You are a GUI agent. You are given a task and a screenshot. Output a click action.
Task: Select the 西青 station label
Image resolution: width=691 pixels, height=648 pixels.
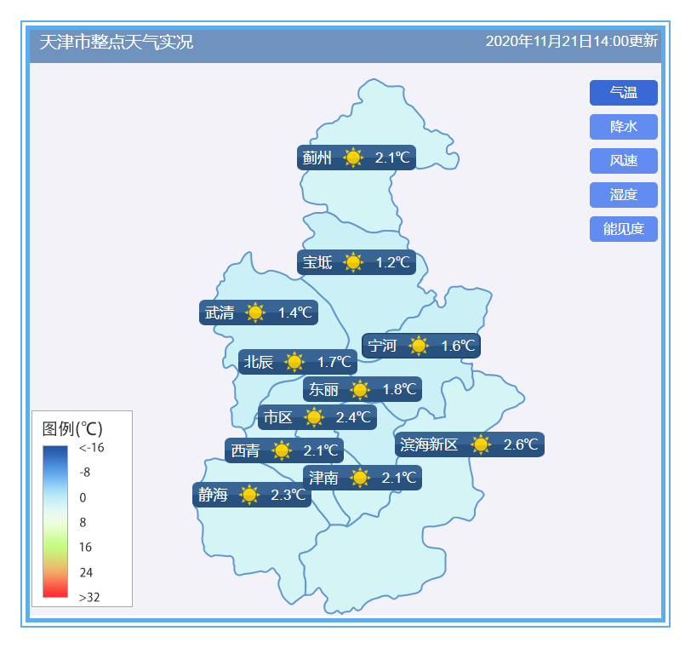point(245,450)
